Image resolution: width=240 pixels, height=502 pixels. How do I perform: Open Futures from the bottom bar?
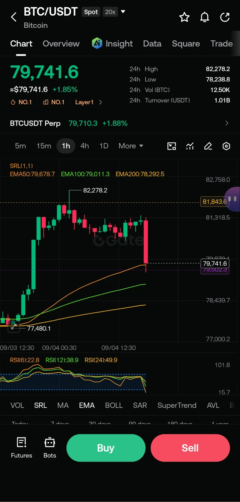click(x=21, y=447)
